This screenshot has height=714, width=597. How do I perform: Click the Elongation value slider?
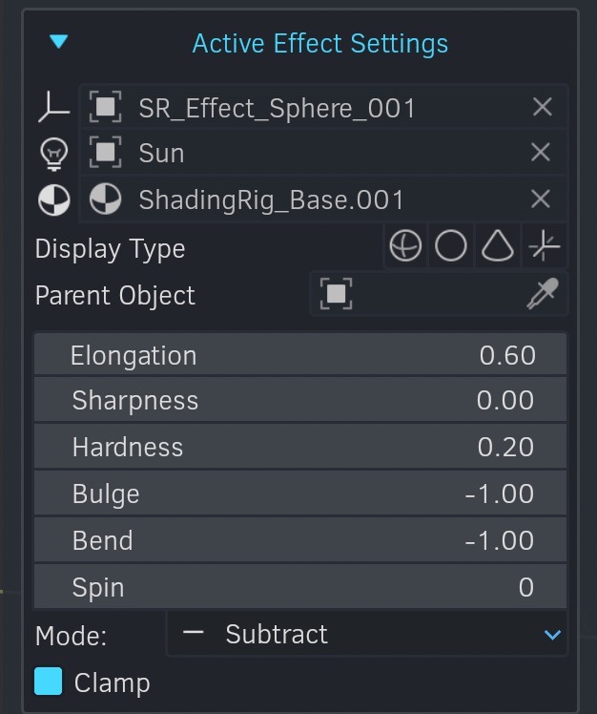[x=300, y=354]
